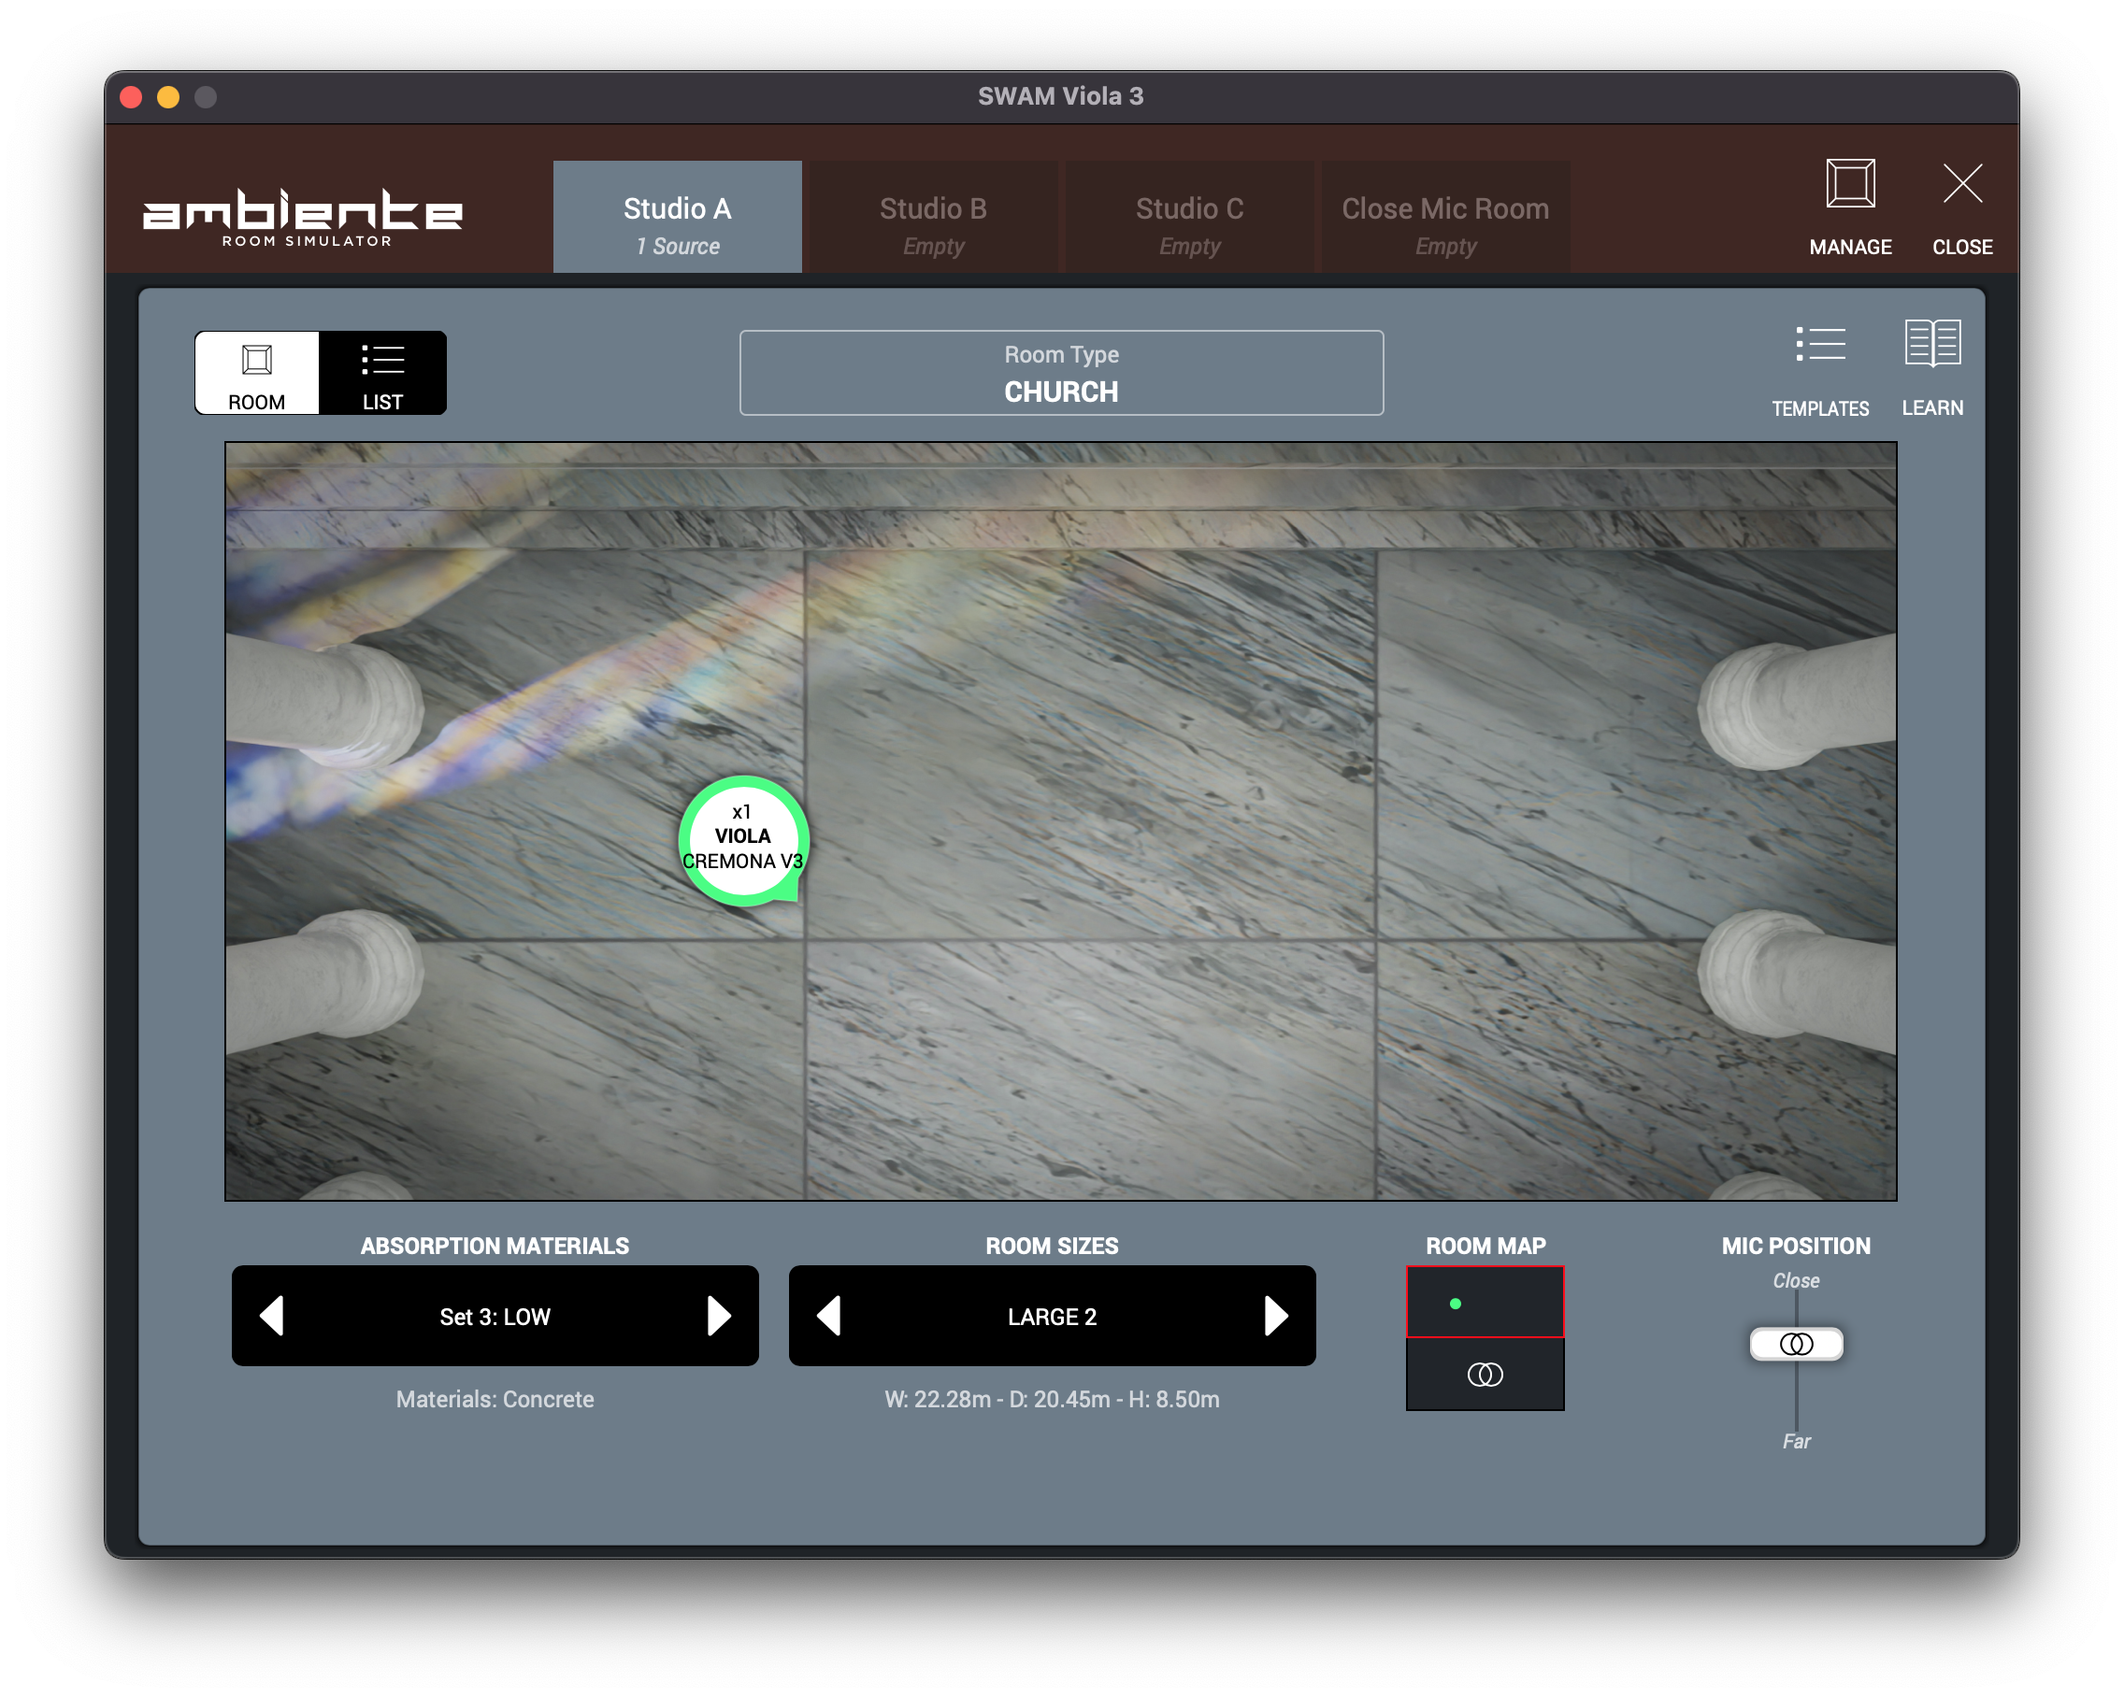Select next absorption materials set
This screenshot has height=1697, width=2124.
718,1316
